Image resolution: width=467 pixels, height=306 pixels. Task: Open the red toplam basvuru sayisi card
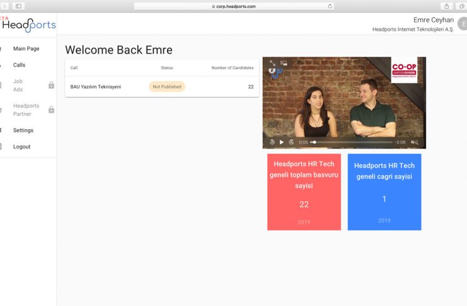pos(304,192)
